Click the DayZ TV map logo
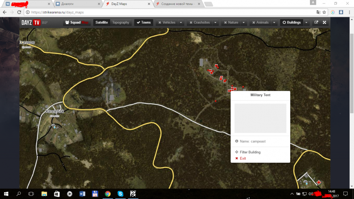Viewport: 354px width, 199px height. [34, 22]
